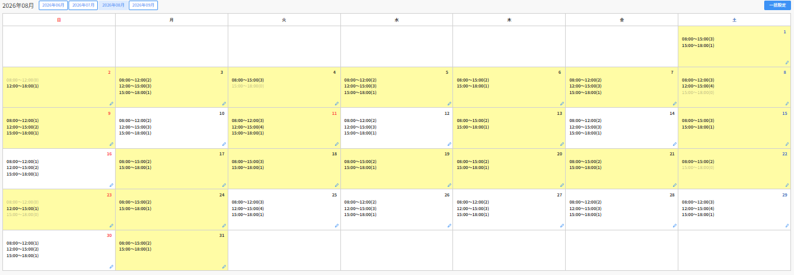
Task: Click the 木 (Thursday) column header
Action: (509, 20)
